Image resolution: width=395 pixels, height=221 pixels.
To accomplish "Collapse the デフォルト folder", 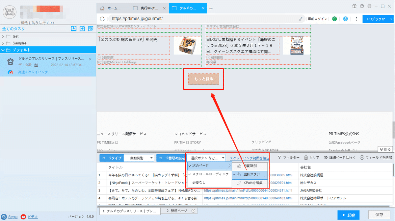I will point(3,50).
